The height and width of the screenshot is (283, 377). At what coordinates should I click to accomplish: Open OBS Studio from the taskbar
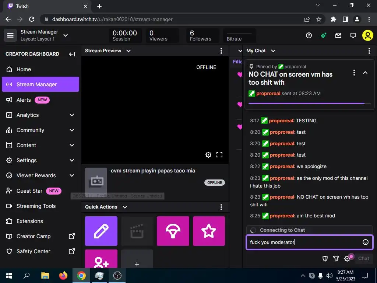[117, 276]
